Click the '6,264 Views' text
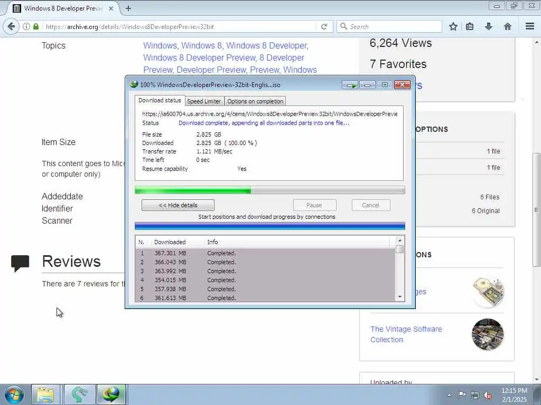The width and height of the screenshot is (541, 405). [400, 43]
